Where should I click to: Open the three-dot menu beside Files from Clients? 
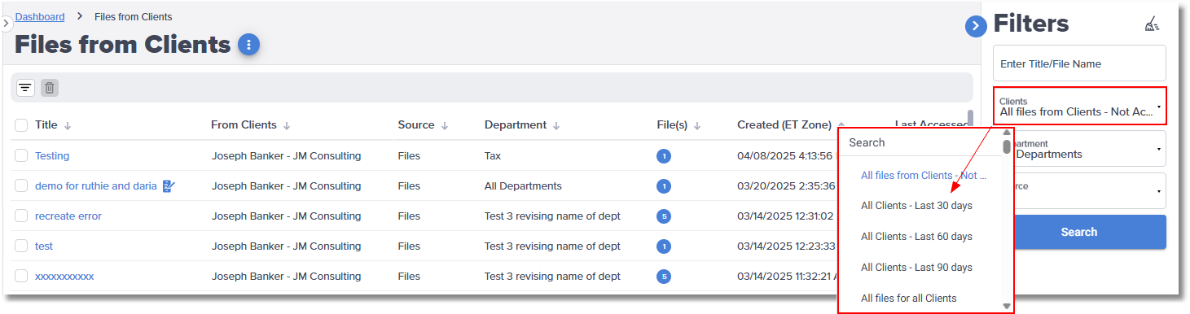(x=248, y=45)
